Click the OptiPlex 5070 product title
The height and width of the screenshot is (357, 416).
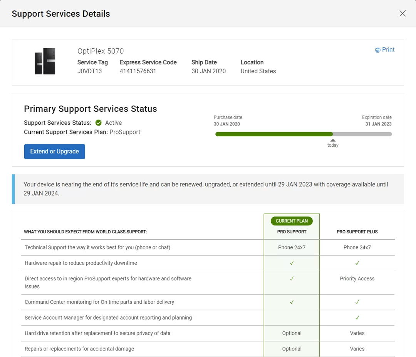tap(101, 51)
